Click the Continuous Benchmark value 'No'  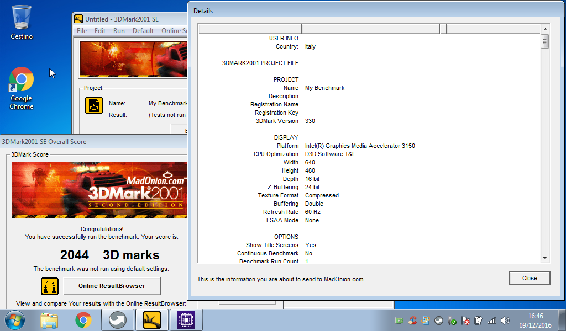pos(308,254)
